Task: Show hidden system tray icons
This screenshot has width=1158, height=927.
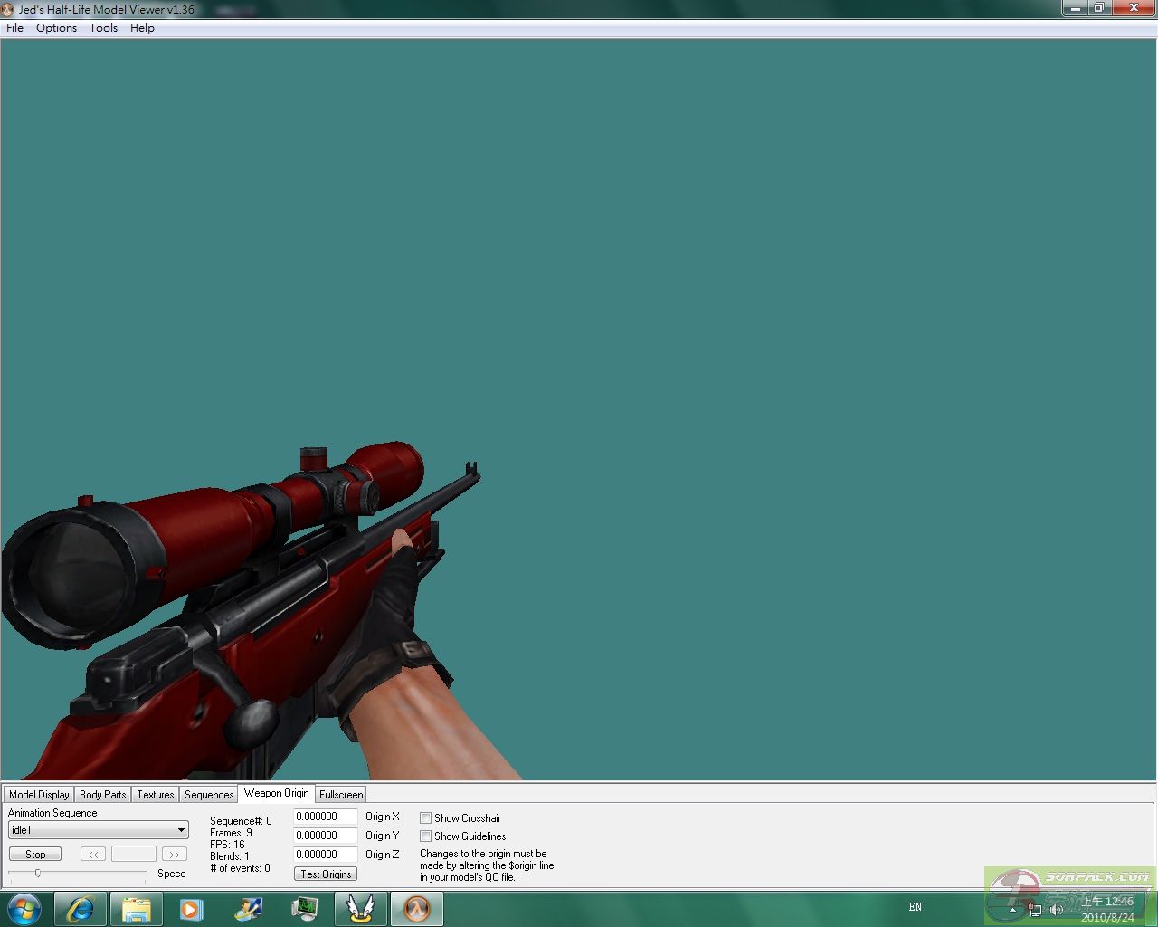Action: (1012, 909)
